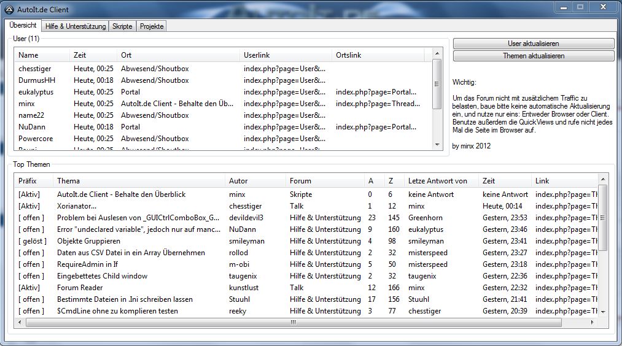Viewport: 622px width, 346px height.
Task: Open the Skripte tab
Action: [122, 26]
